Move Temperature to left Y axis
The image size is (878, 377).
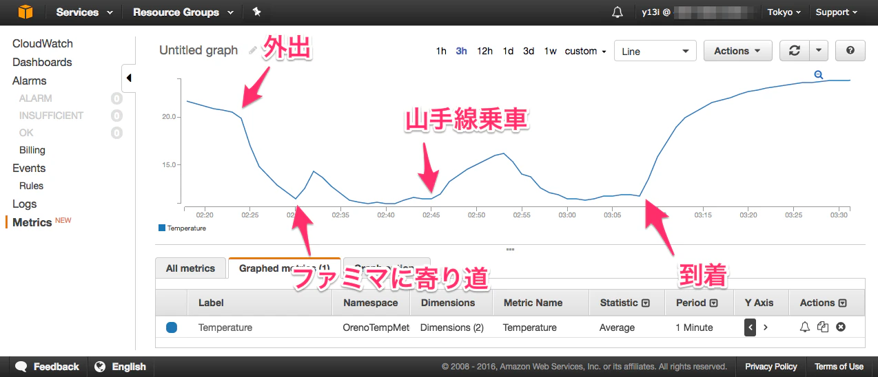click(x=751, y=327)
